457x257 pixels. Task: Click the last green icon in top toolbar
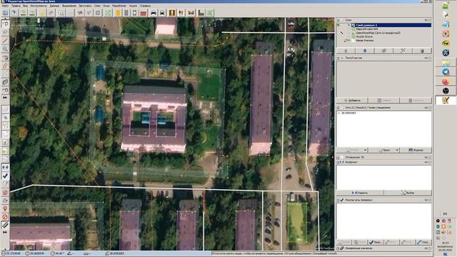[x=209, y=13]
